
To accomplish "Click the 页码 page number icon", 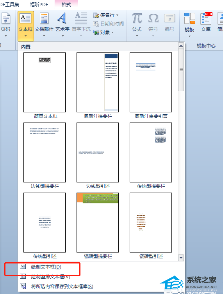I will click(5, 19).
